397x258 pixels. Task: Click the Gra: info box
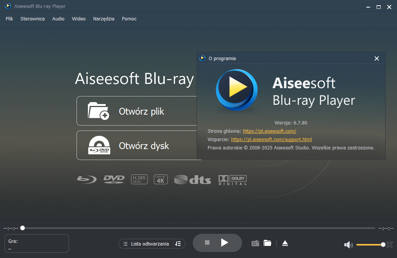click(x=37, y=243)
